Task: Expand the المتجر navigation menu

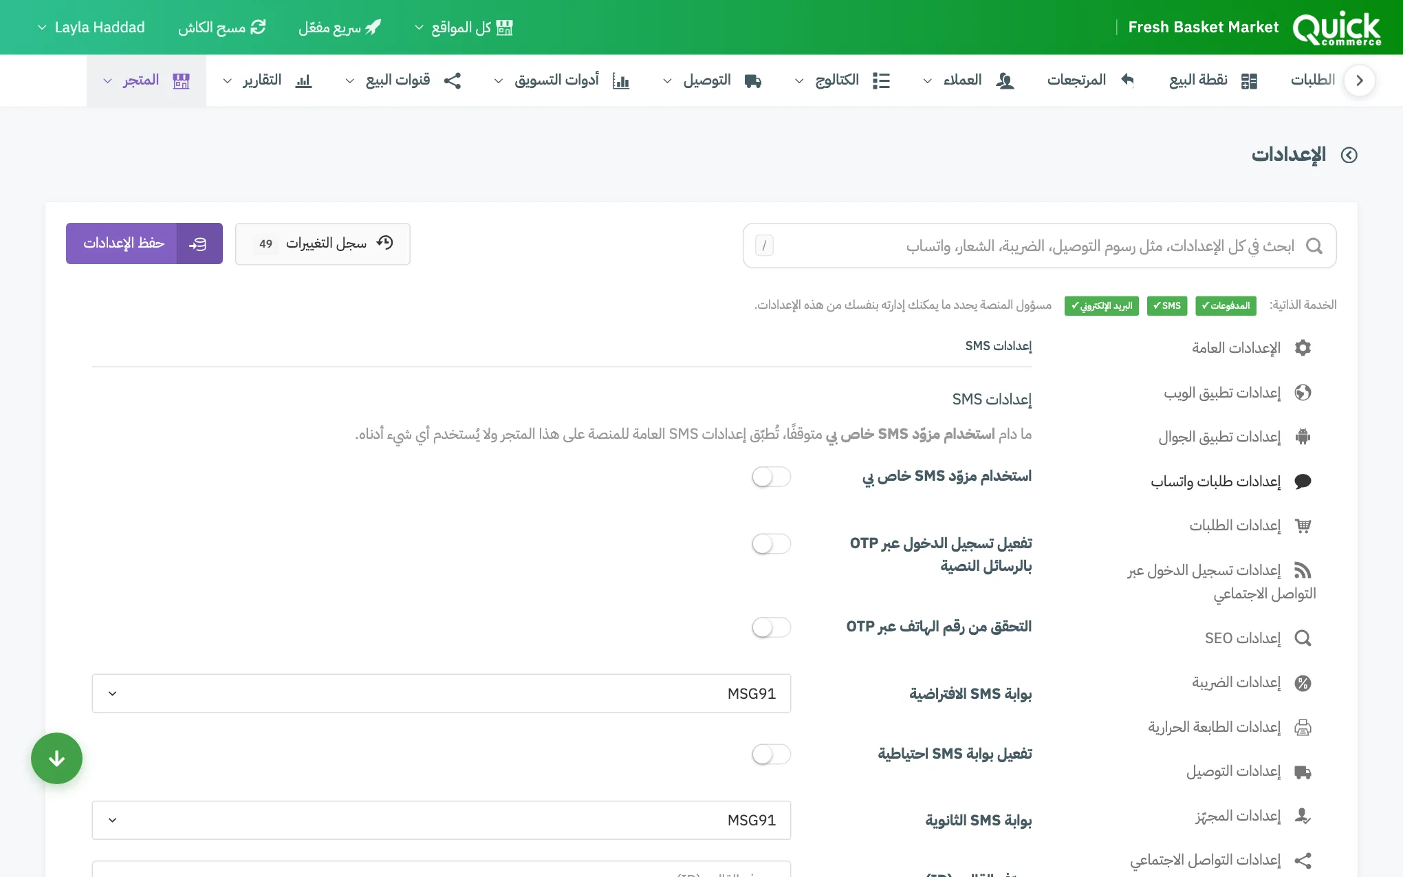Action: tap(146, 80)
